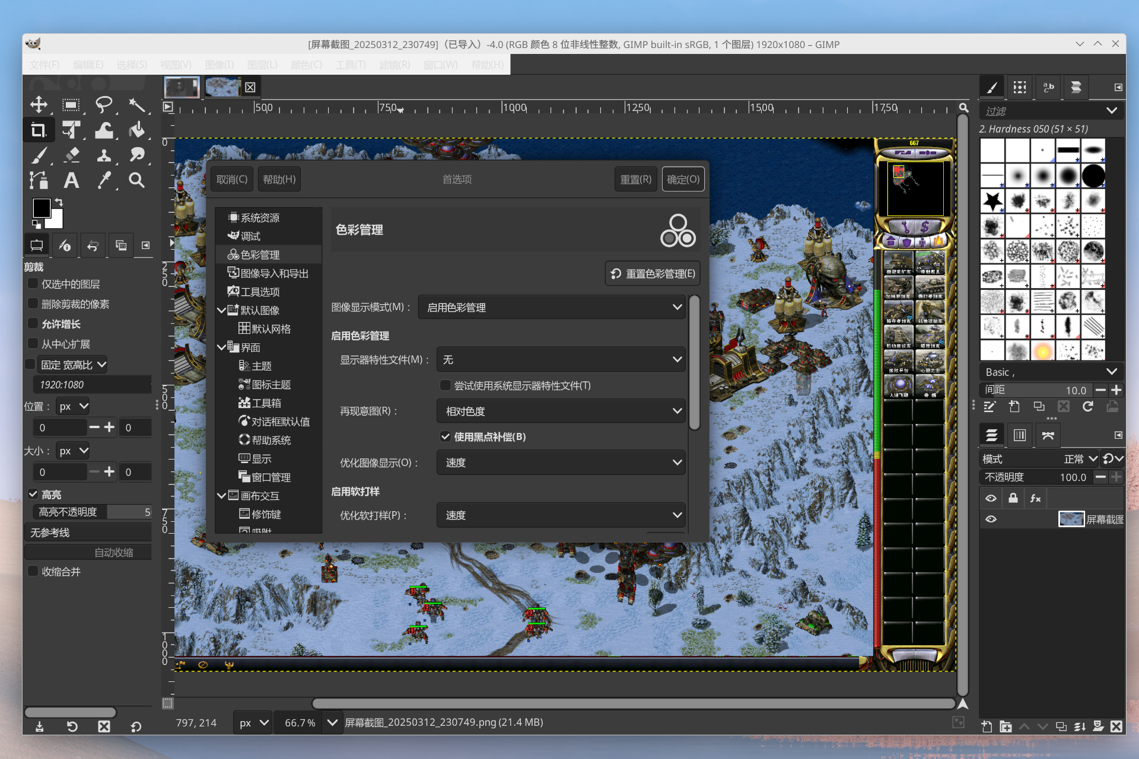Click the foreground black color swatch
1139x759 pixels.
(x=42, y=208)
